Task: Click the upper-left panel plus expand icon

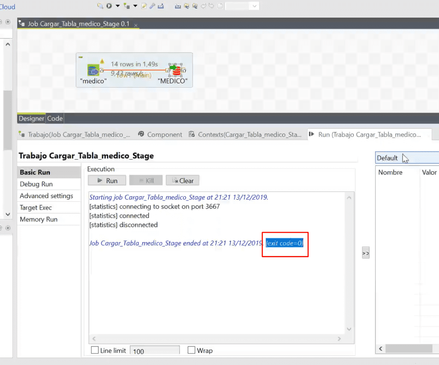Action: click(8, 22)
